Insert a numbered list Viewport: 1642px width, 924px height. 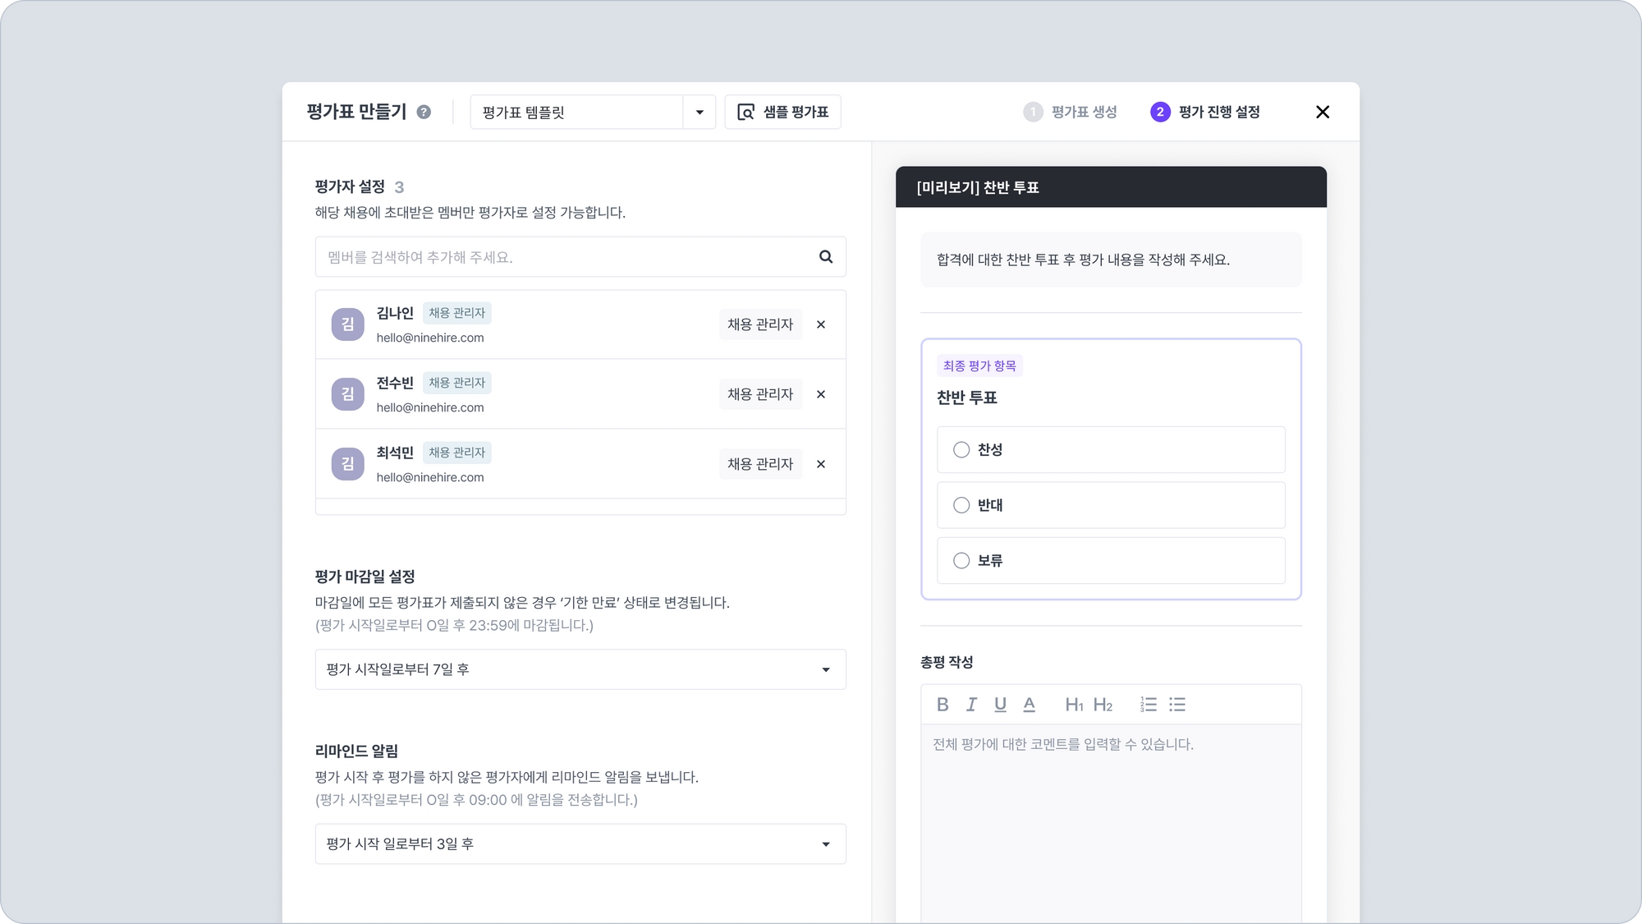pos(1148,705)
